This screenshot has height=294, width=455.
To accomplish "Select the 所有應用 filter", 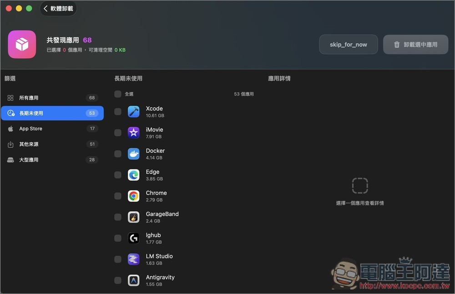I will click(52, 98).
